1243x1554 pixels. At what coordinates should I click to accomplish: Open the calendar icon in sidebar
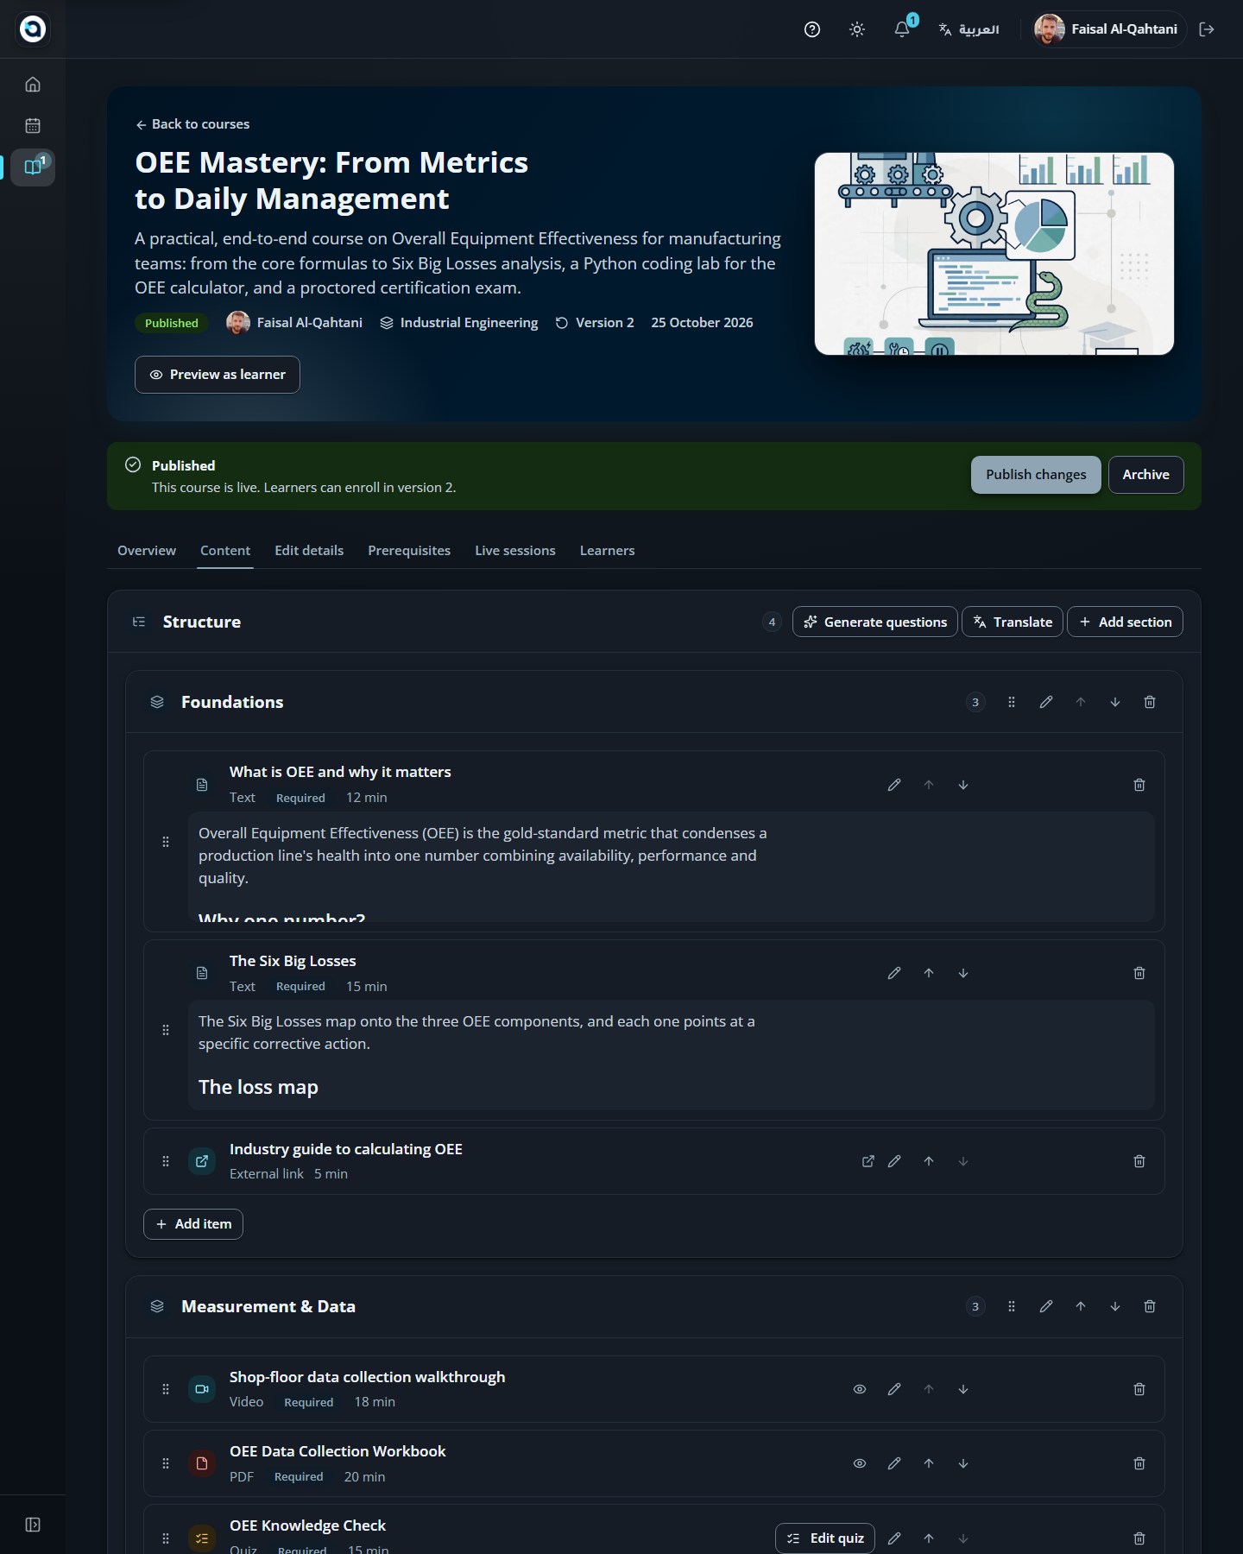[x=33, y=126]
